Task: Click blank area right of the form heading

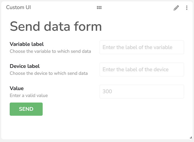Action: 145,26
